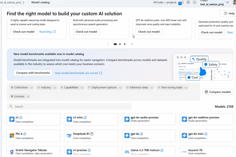Open How model benchmarks are scored link

78,73
